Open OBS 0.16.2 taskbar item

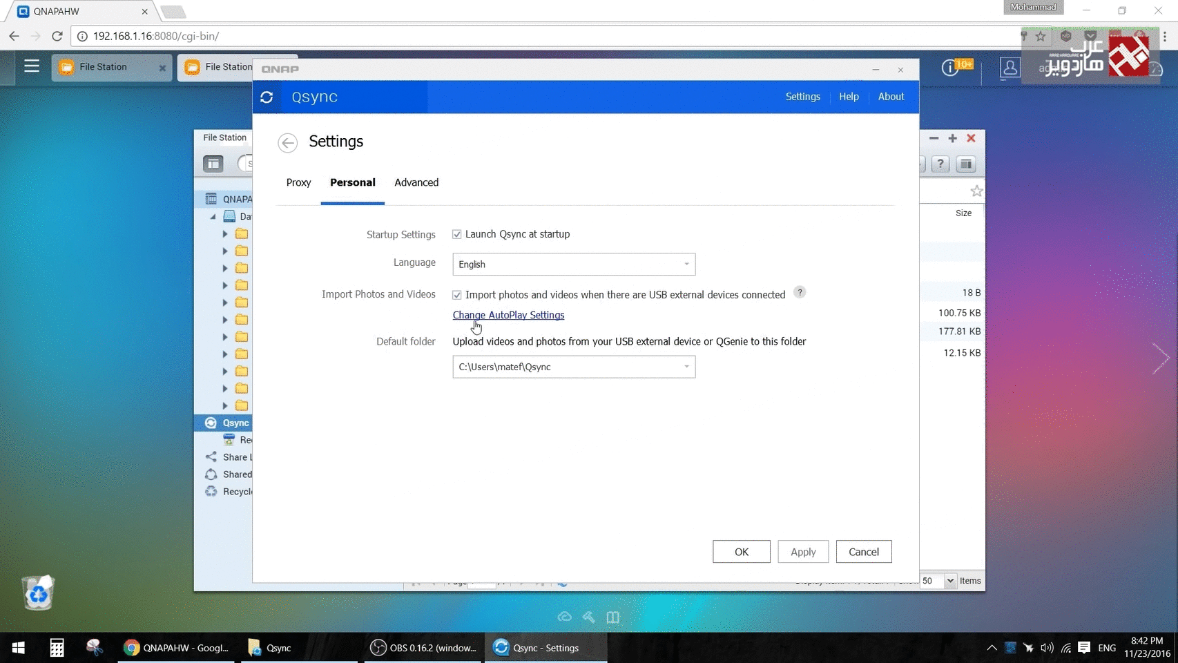pos(423,648)
